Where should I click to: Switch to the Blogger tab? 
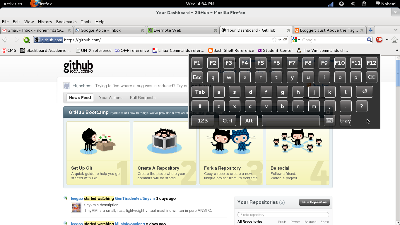(x=329, y=30)
